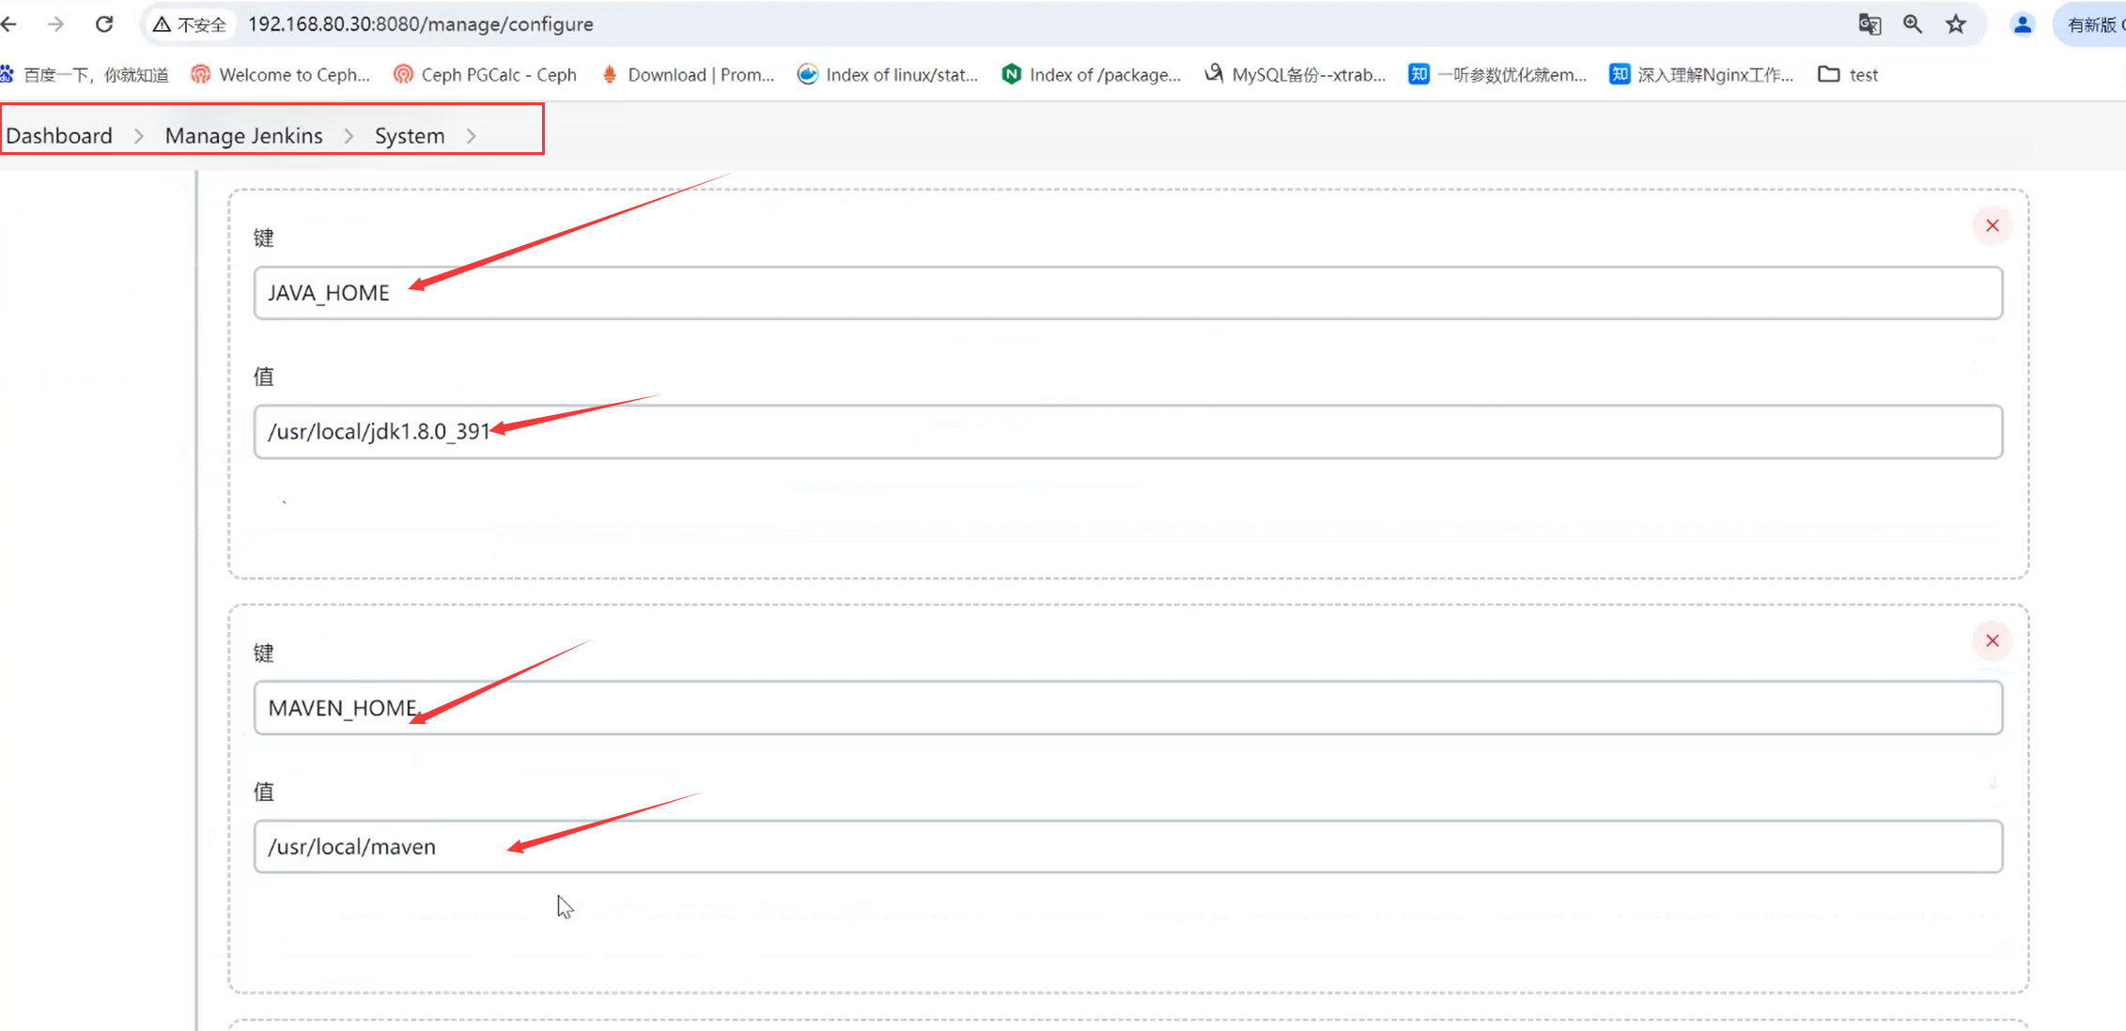
Task: Click the JAVA_HOME key input field
Action: click(1127, 293)
